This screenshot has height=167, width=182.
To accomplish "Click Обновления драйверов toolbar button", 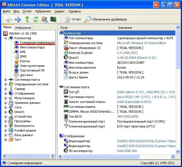I will 105,19.
